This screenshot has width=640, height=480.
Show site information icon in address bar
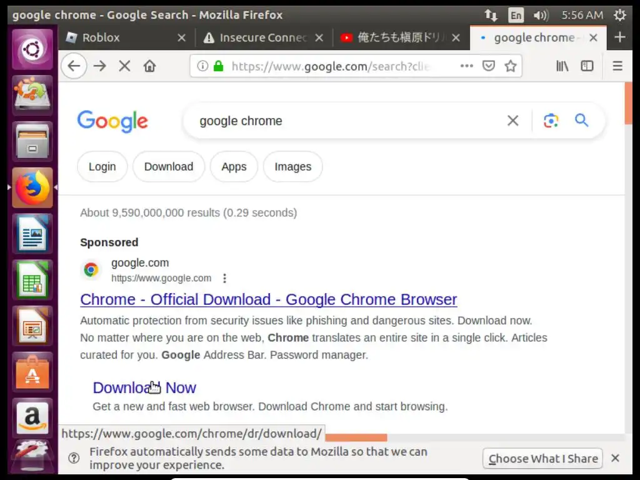(x=202, y=66)
